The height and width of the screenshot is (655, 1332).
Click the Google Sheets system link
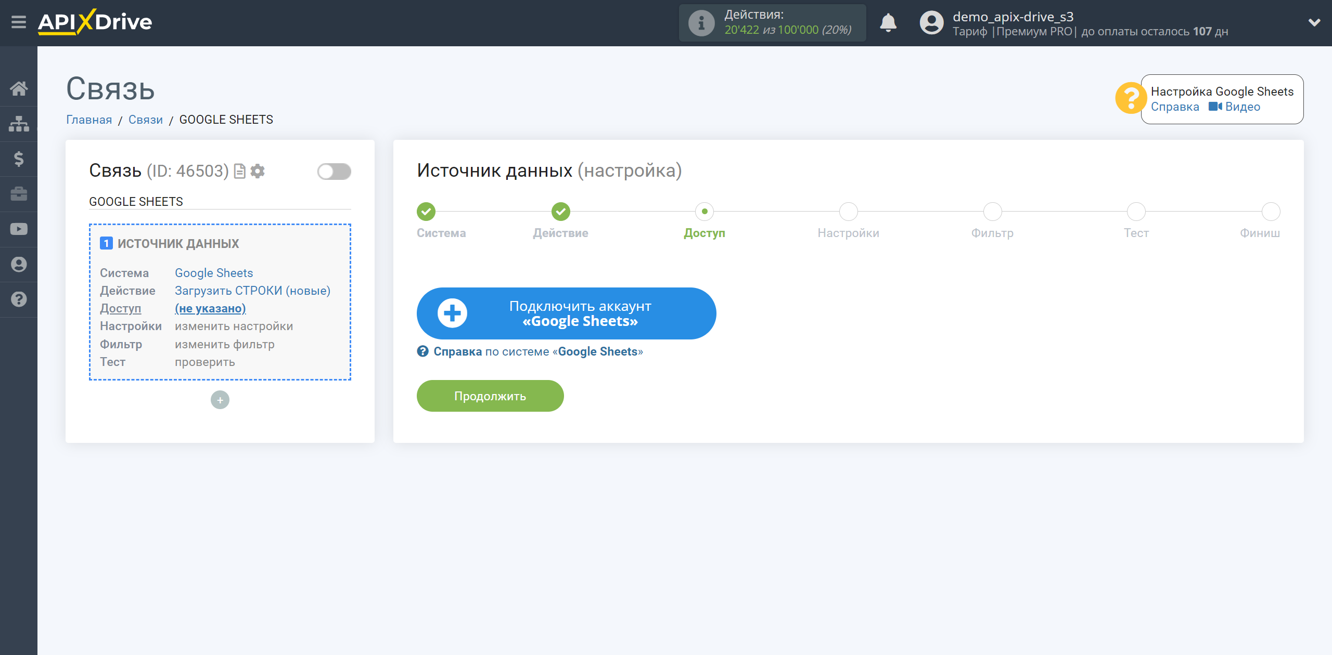[x=214, y=273]
